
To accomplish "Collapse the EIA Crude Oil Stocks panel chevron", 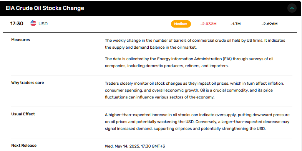I will tap(292, 8).
